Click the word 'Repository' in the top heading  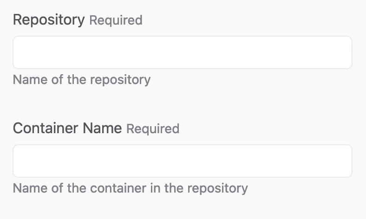49,20
